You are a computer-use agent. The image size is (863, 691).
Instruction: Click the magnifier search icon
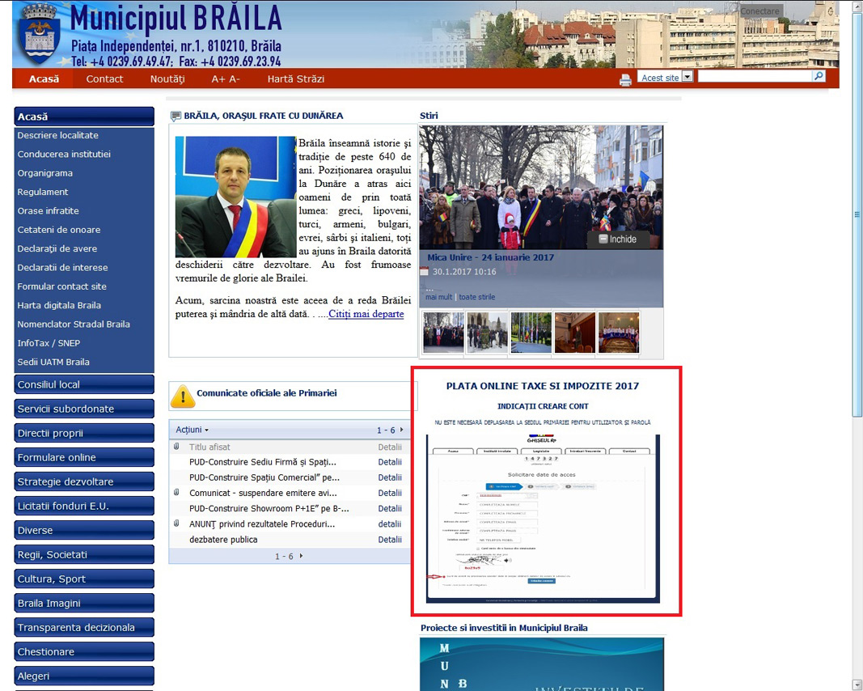point(819,76)
